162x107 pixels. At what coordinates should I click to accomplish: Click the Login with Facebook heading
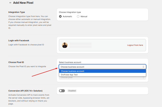(x=19, y=40)
